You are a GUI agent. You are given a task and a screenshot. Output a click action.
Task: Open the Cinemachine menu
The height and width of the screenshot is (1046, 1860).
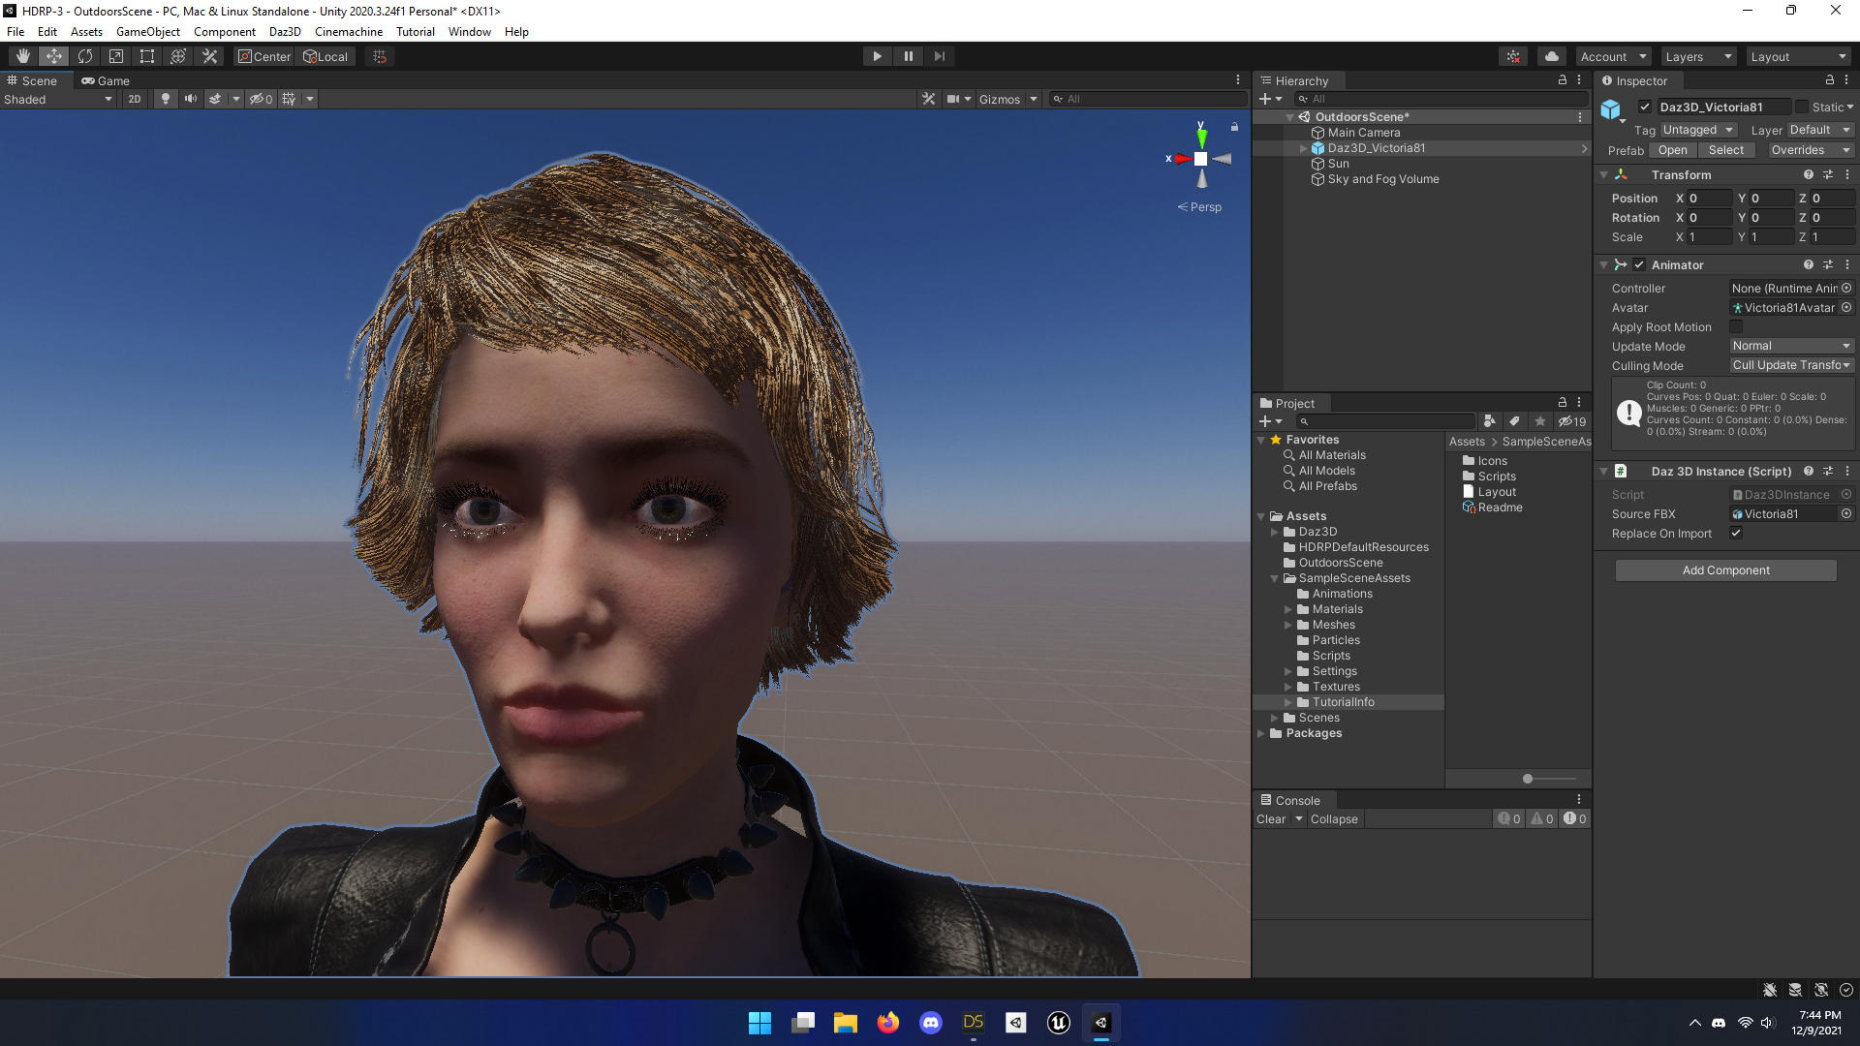point(348,32)
